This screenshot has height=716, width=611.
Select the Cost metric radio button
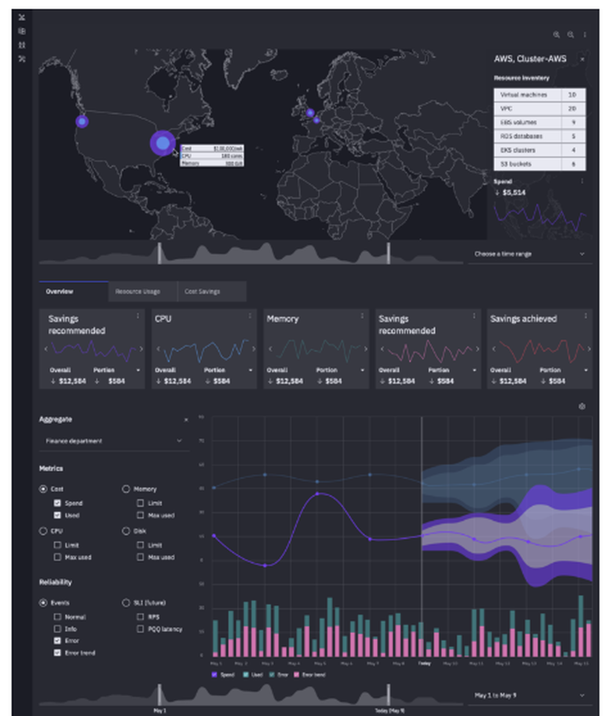tap(43, 489)
